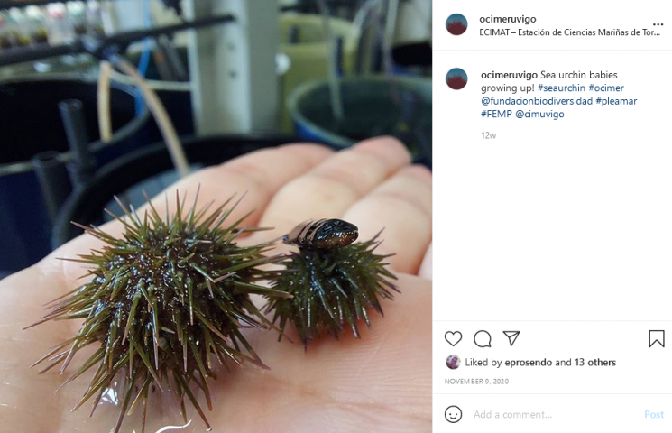Click the Post comment button
The height and width of the screenshot is (433, 672).
[654, 415]
